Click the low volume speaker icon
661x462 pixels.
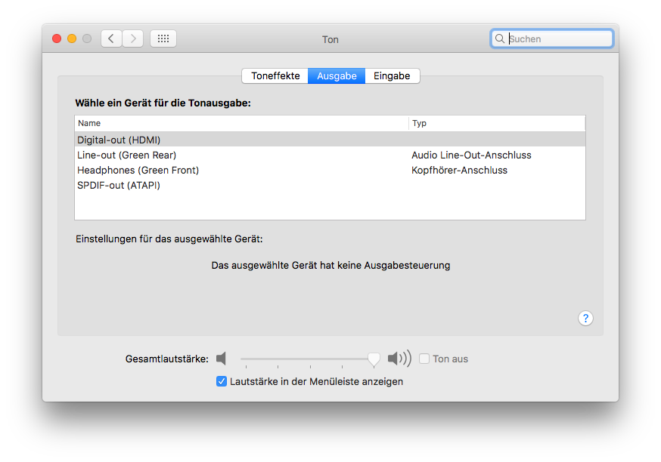point(222,359)
